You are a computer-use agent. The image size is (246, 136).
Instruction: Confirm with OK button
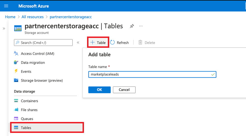pos(99,90)
